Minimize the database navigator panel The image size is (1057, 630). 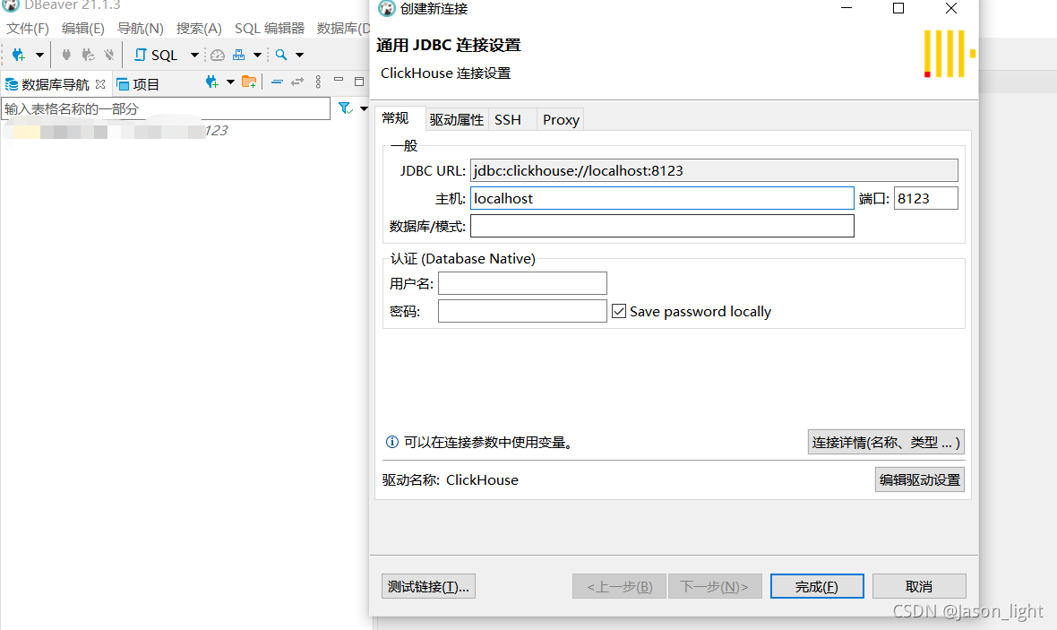coord(339,81)
